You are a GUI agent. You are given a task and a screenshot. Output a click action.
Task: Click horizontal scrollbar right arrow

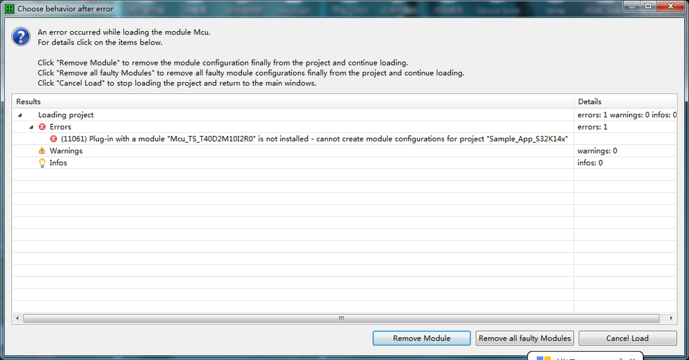tap(672, 318)
